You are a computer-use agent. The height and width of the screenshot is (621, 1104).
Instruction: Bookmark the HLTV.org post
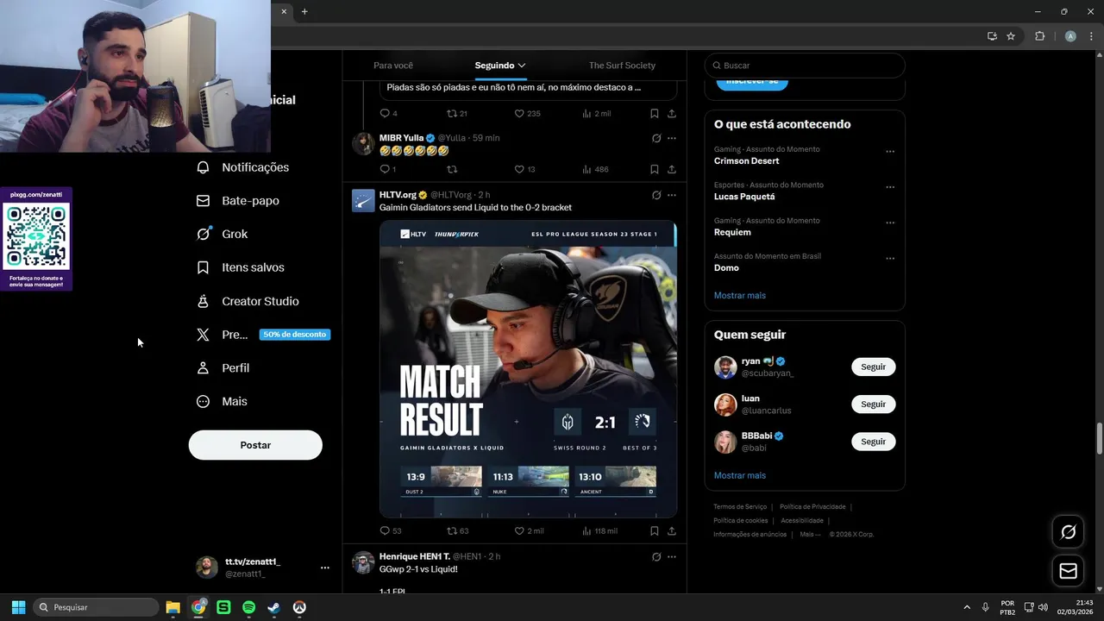coord(655,531)
